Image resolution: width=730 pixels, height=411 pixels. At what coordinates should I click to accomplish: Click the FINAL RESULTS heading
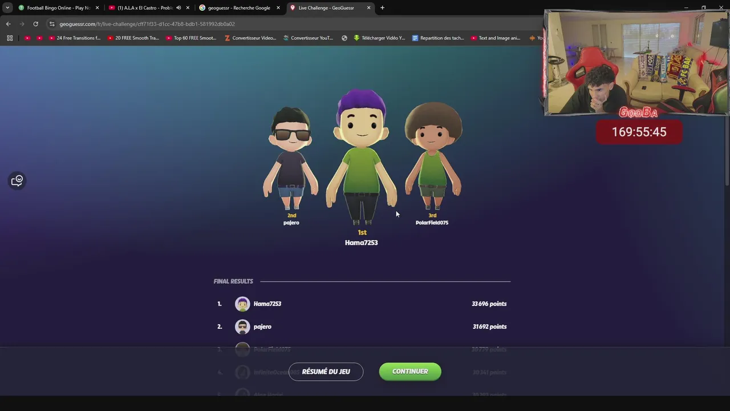point(233,281)
